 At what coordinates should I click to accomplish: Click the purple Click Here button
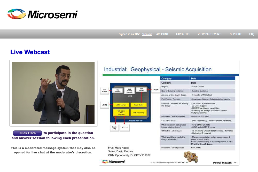pyautogui.click(x=27, y=133)
